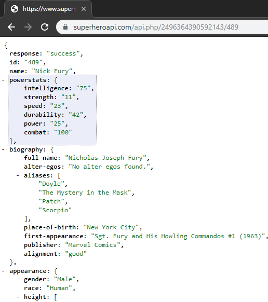Collapse the height array
The image size is (268, 302).
[x=18, y=297]
